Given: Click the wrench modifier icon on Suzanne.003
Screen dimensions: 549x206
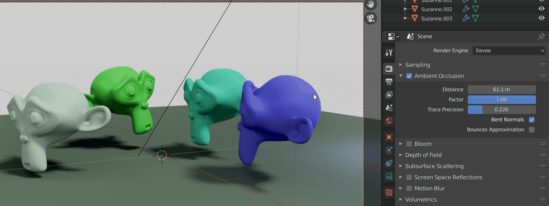Looking at the screenshot, I should tap(466, 18).
